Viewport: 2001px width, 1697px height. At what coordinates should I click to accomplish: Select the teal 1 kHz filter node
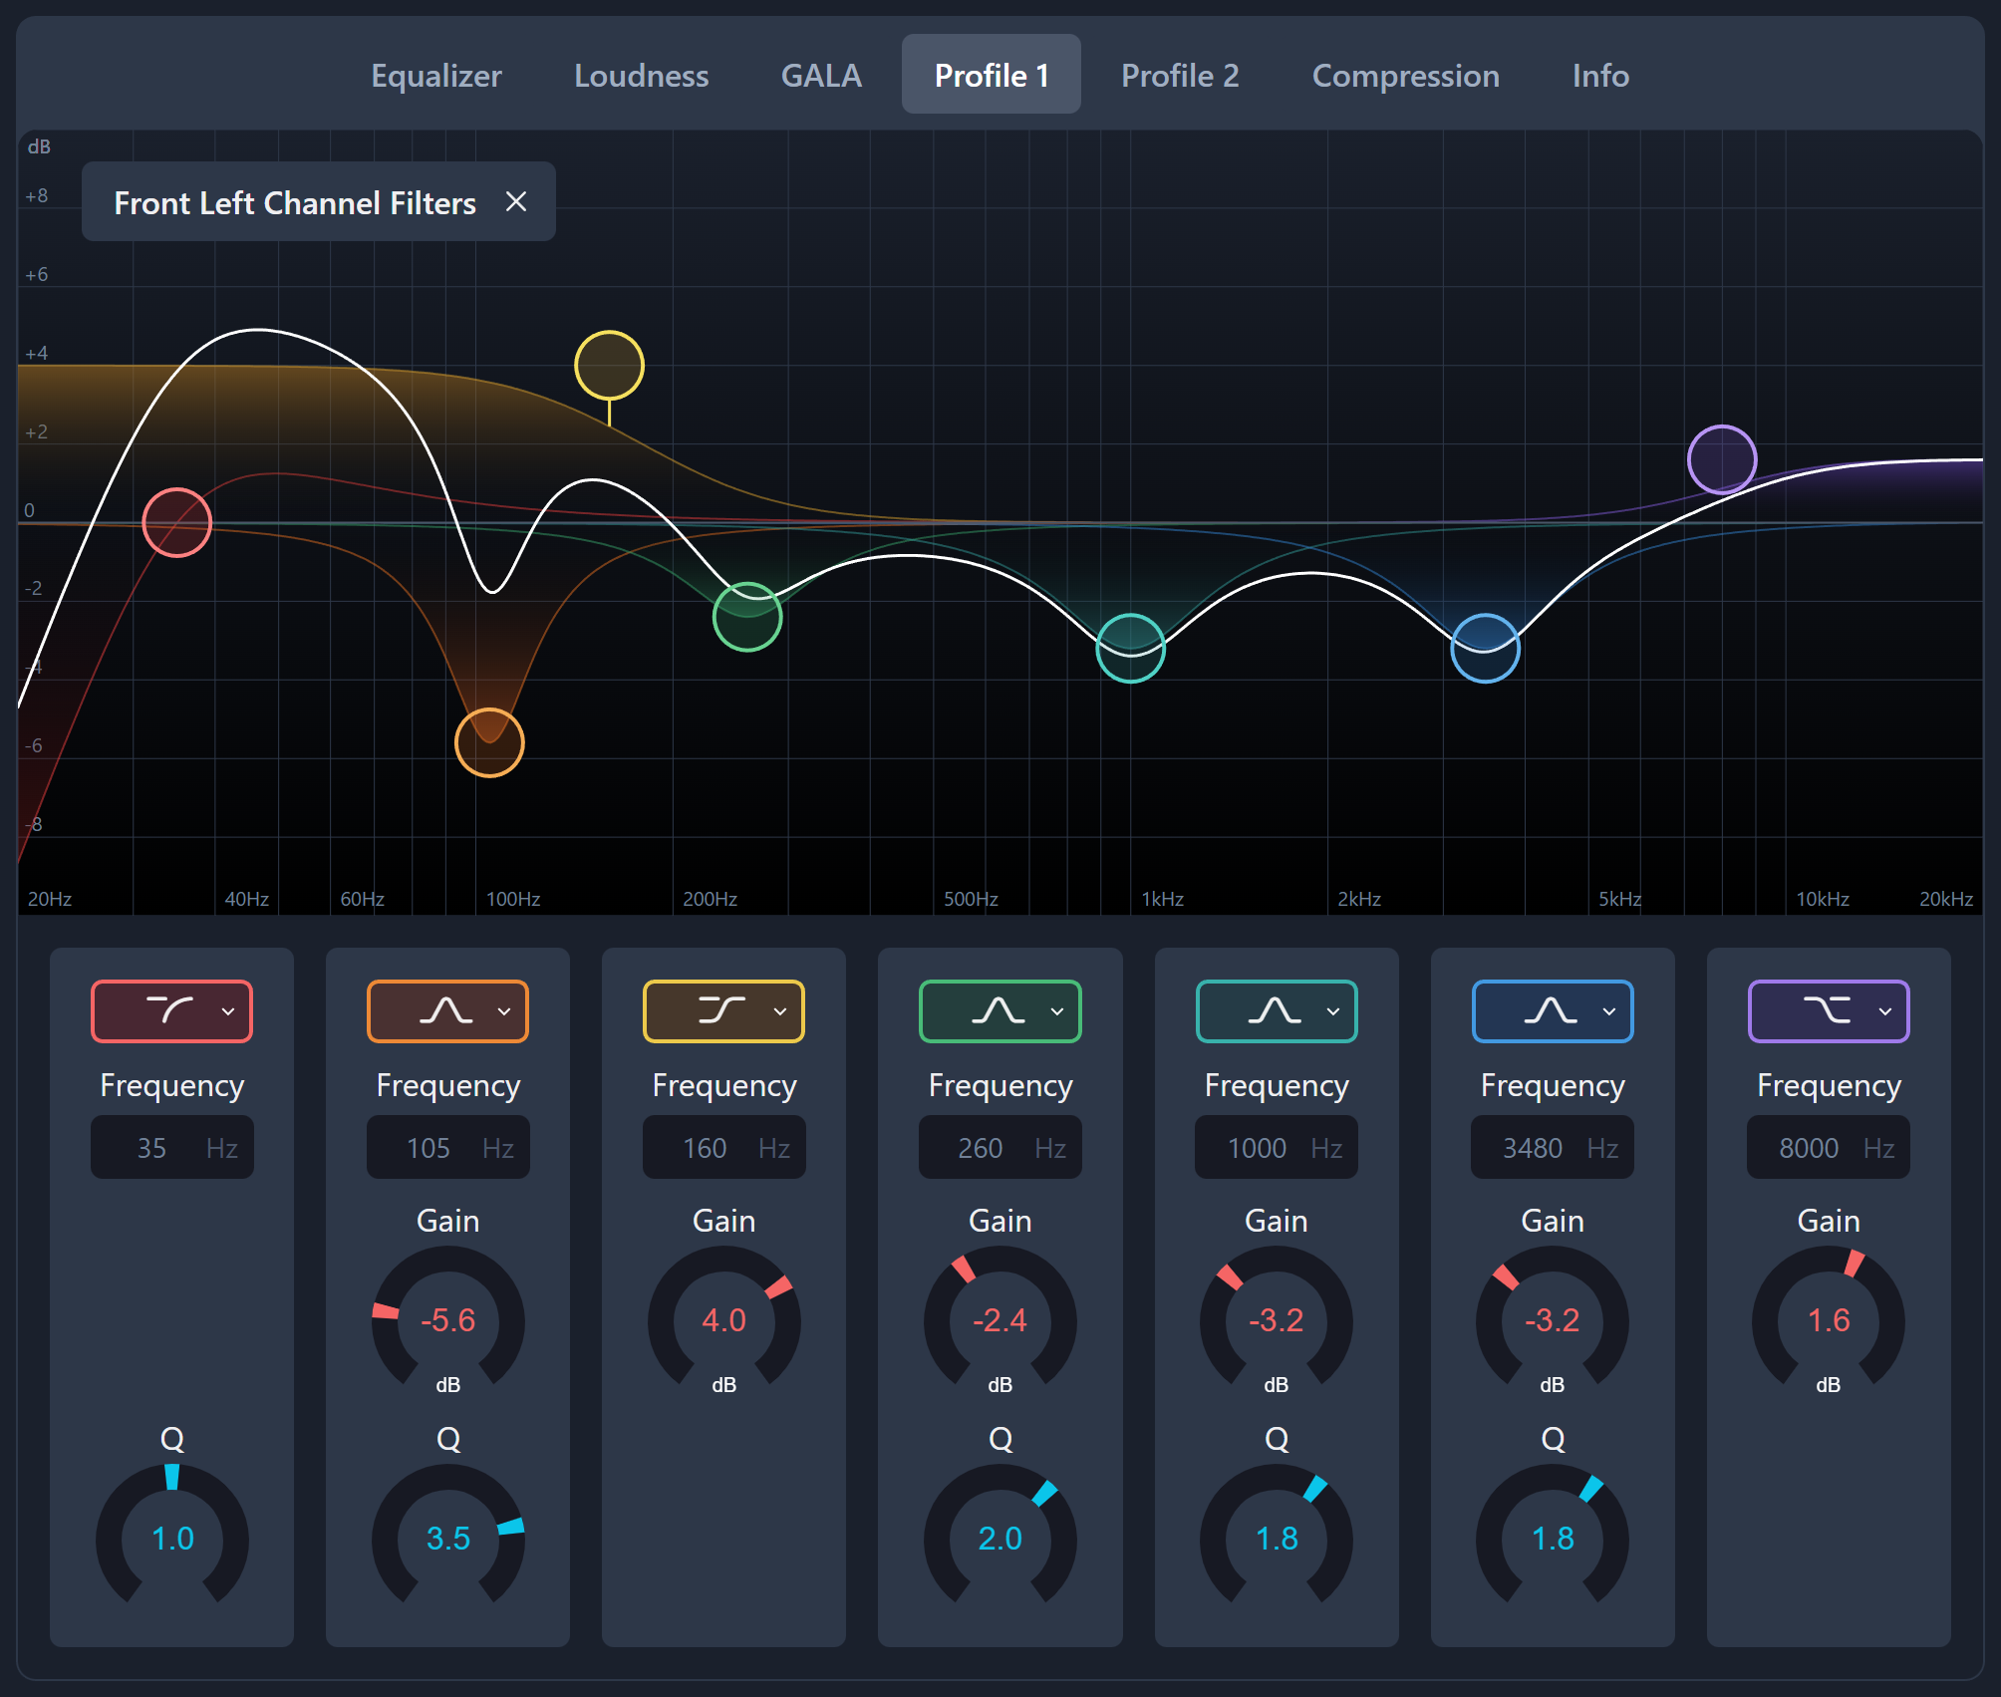pos(1130,649)
